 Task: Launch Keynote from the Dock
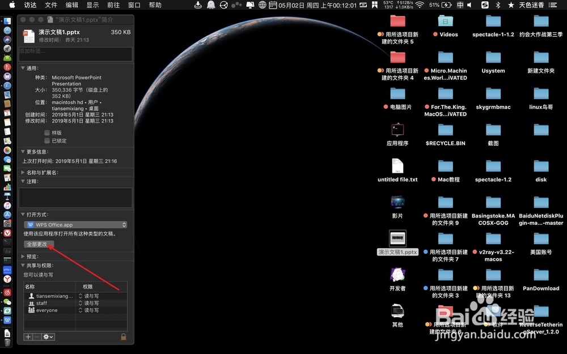(x=7, y=196)
